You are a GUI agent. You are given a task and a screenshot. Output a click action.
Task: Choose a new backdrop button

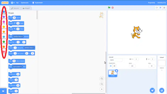pyautogui.click(x=162, y=90)
